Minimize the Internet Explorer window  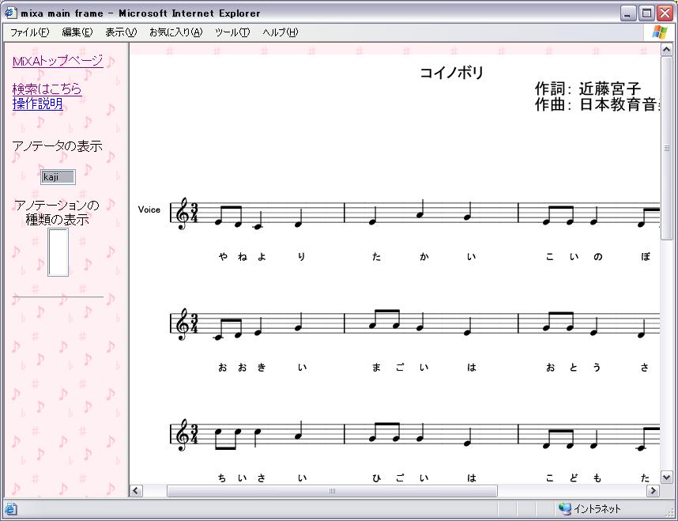point(628,13)
